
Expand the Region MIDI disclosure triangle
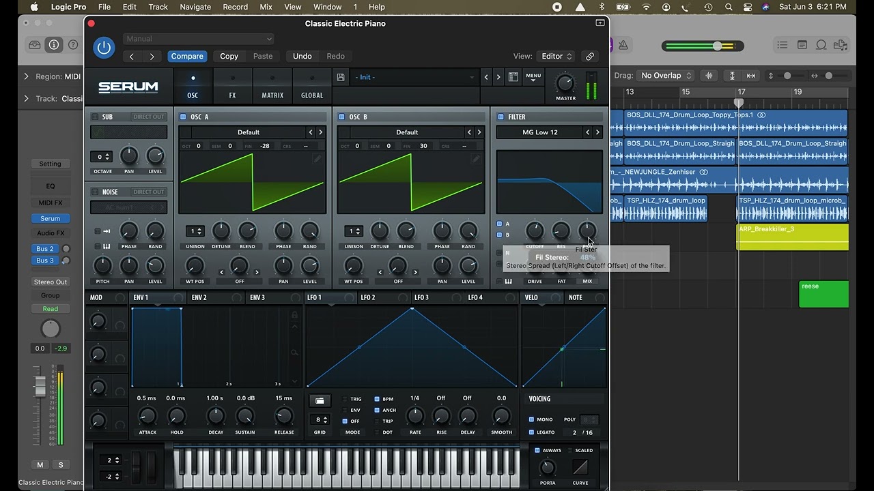26,76
